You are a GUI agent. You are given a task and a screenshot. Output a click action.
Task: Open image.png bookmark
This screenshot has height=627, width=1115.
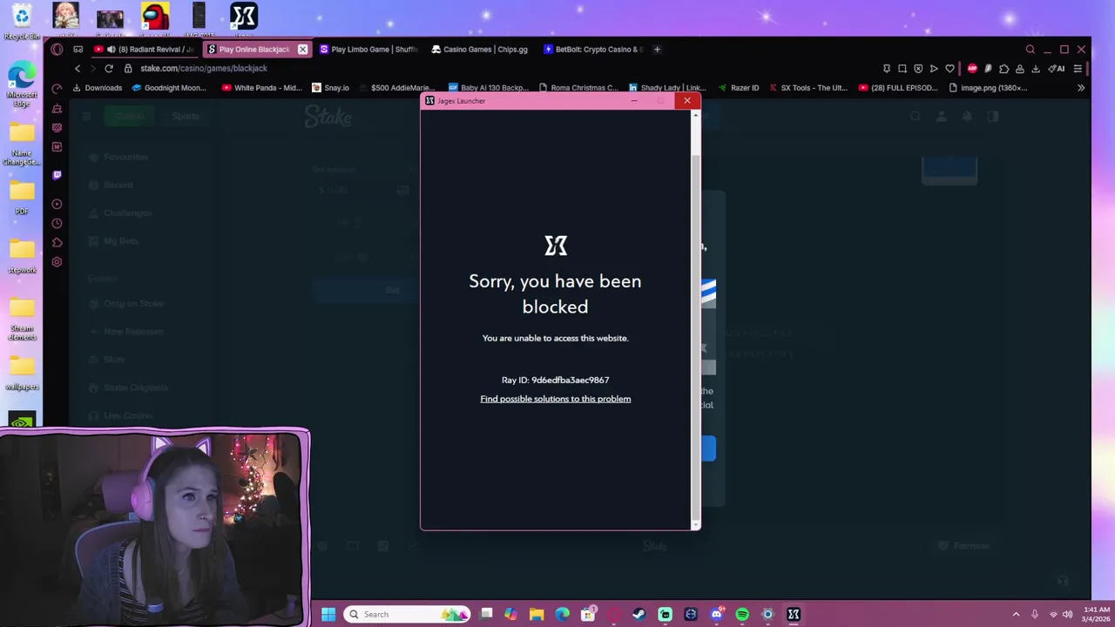[988, 88]
